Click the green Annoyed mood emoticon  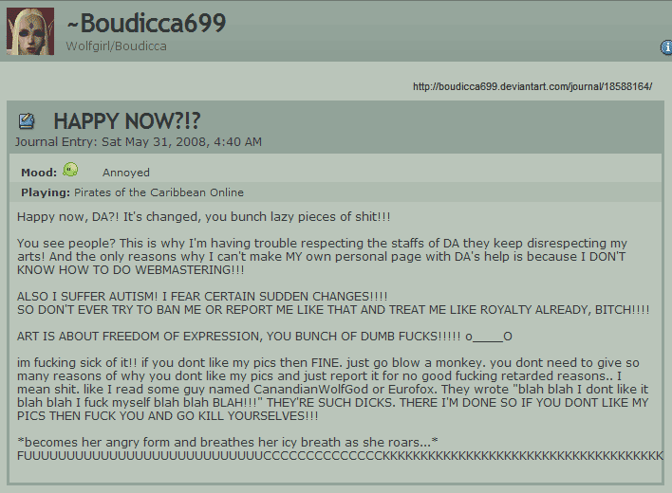70,170
